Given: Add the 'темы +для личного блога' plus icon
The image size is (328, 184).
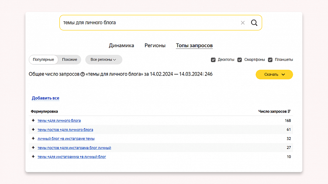Looking at the screenshot, I should click(33, 120).
